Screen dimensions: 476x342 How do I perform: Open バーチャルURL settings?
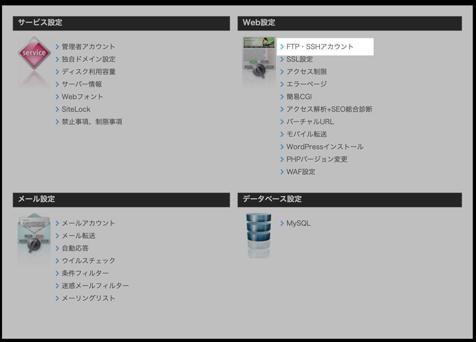tap(310, 122)
